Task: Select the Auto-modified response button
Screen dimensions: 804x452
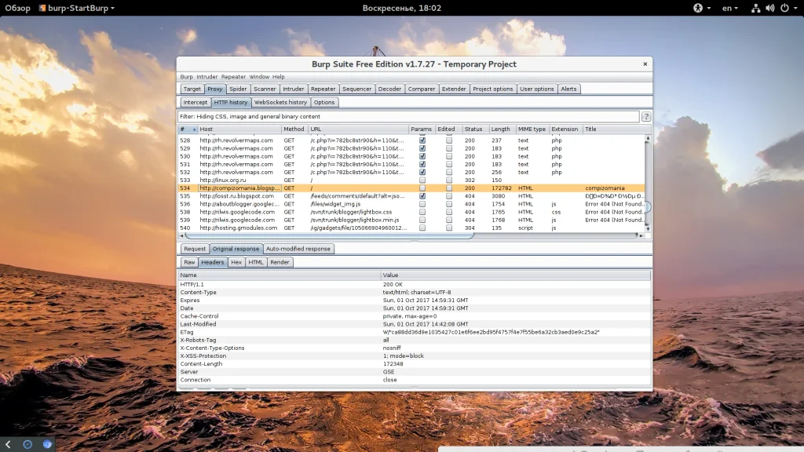Action: point(298,249)
